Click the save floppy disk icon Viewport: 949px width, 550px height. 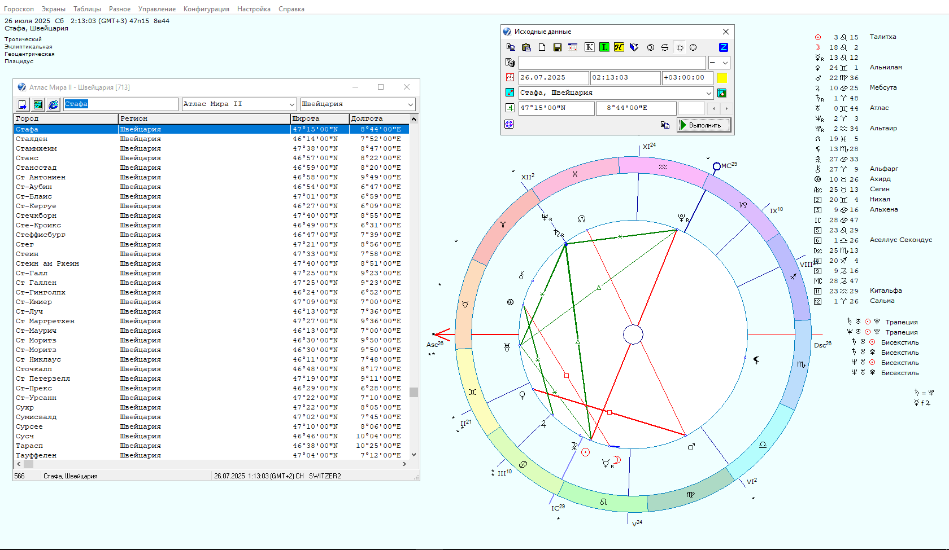coord(557,47)
